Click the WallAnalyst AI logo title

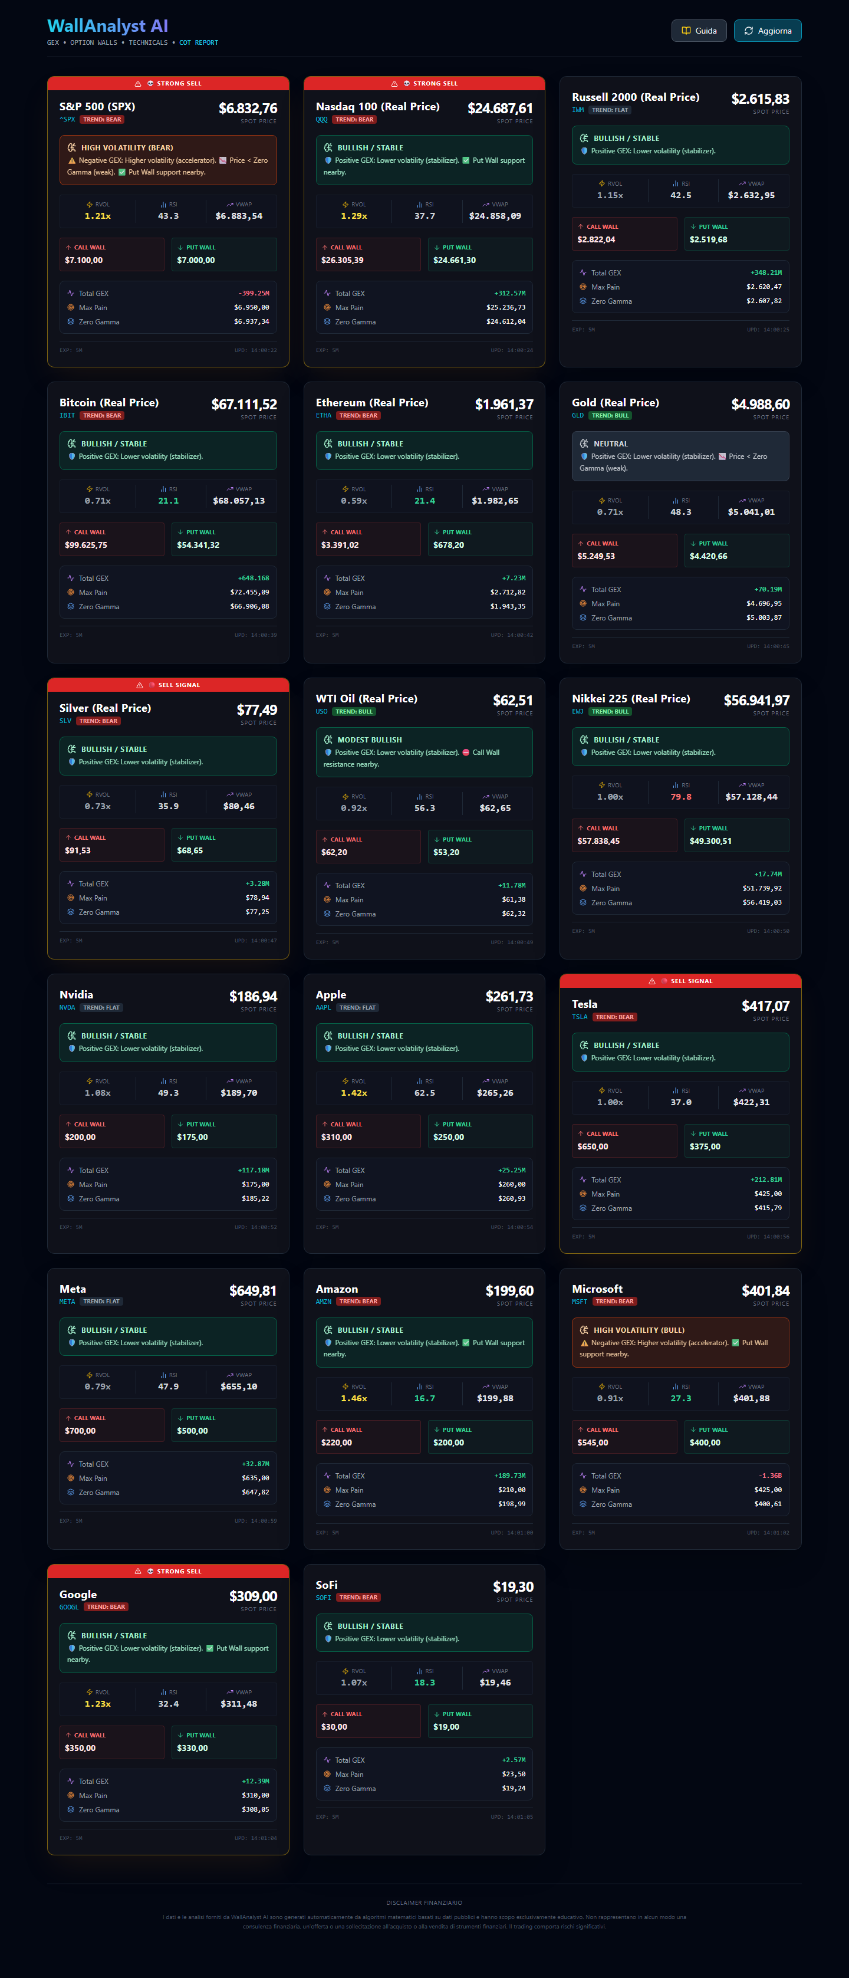point(107,26)
